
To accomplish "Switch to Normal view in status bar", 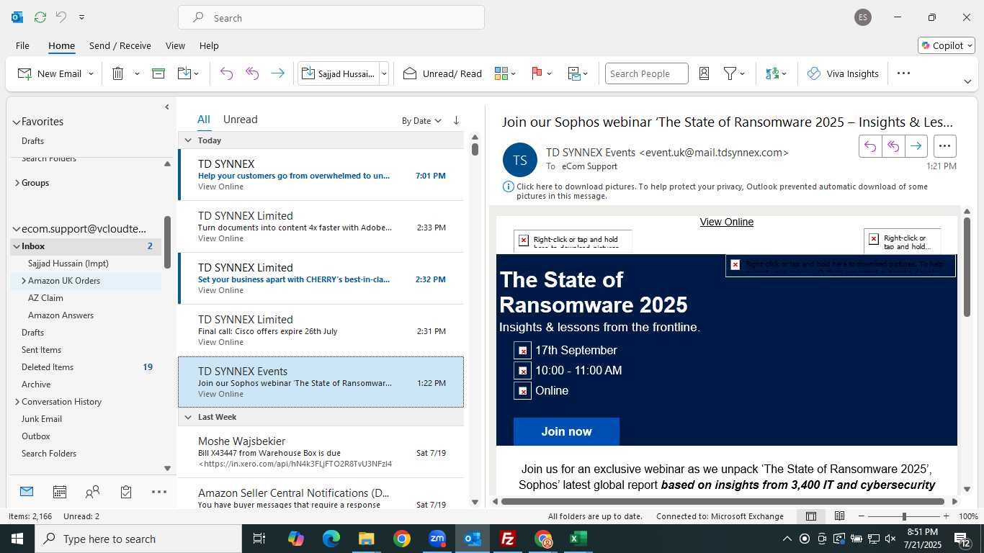I will [811, 516].
